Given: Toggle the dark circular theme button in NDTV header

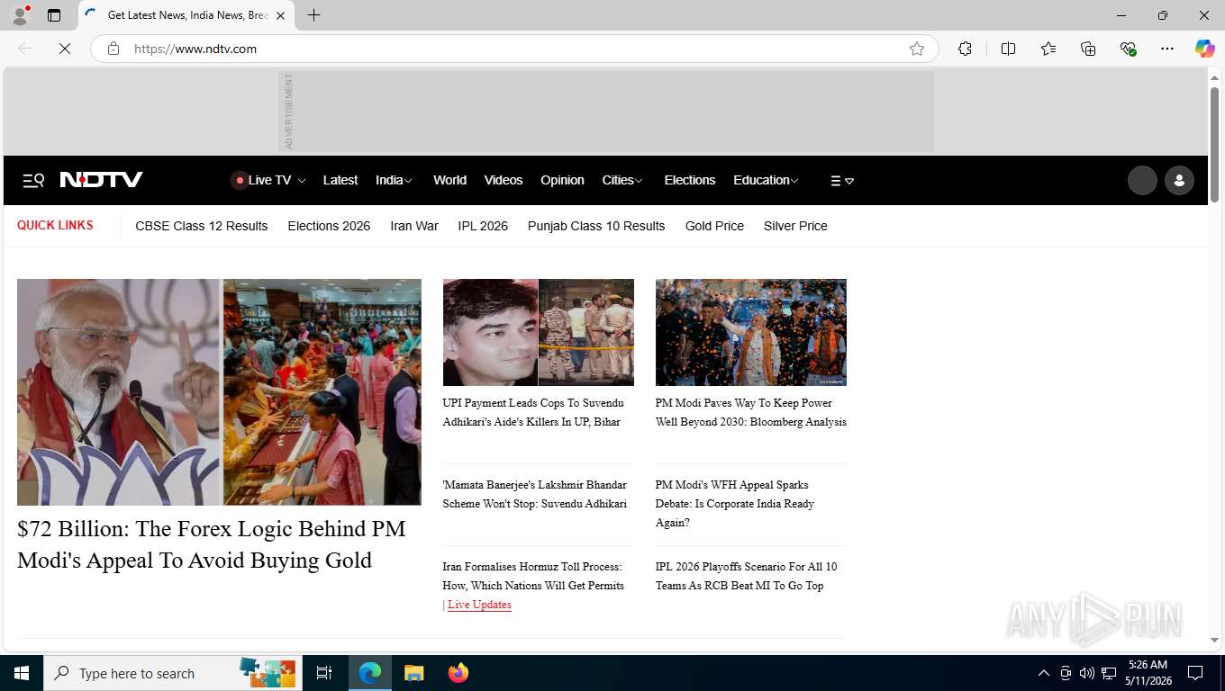Looking at the screenshot, I should 1142,181.
